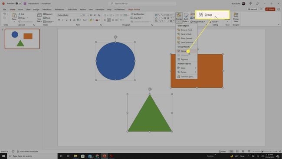
Task: Open the slide Layout dropdown
Action: pos(48,14)
